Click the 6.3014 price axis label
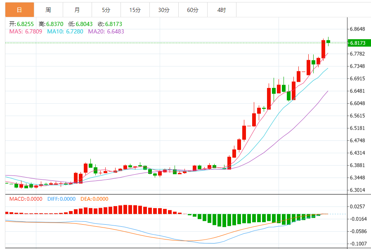The height and width of the screenshot is (249, 371). coord(357,190)
